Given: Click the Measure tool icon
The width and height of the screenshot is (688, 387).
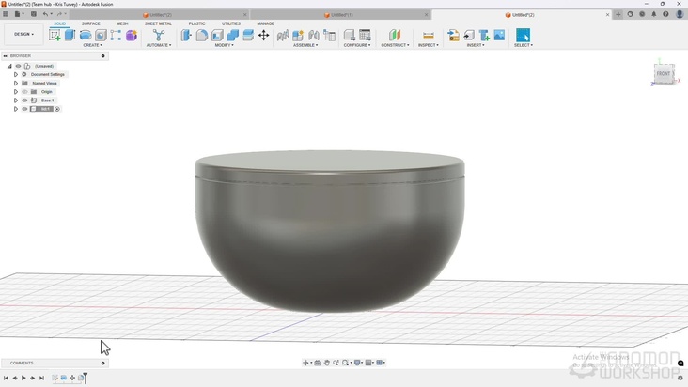Looking at the screenshot, I should click(428, 35).
